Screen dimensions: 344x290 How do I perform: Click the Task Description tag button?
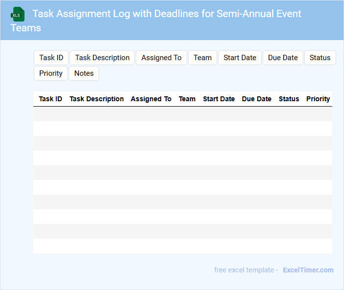pyautogui.click(x=102, y=58)
